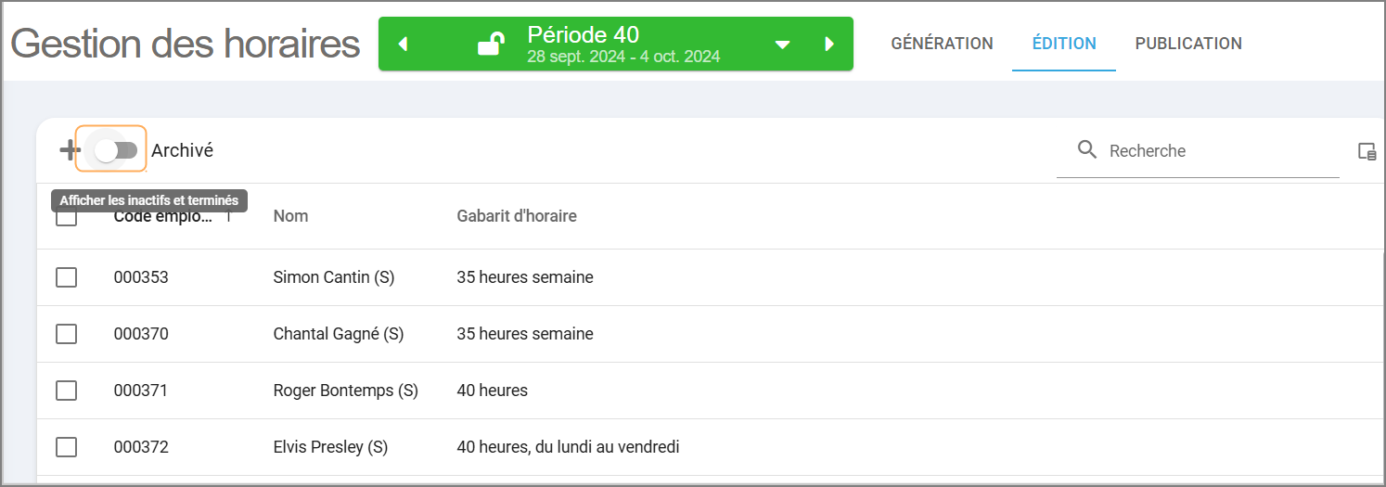Screen dimensions: 1386x487
Task: Open the column display options icon
Action: pos(1367,151)
